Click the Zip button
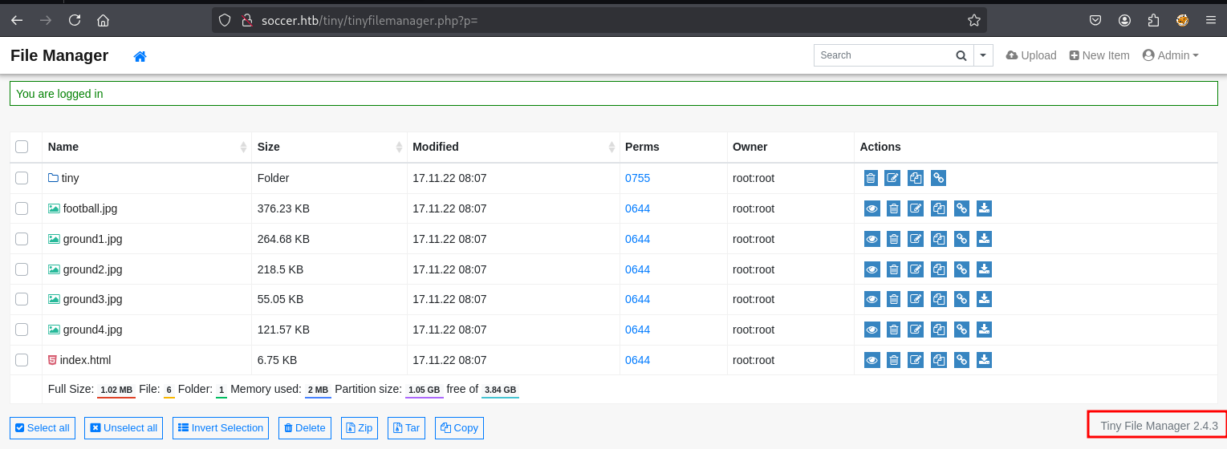The width and height of the screenshot is (1227, 449). point(360,428)
